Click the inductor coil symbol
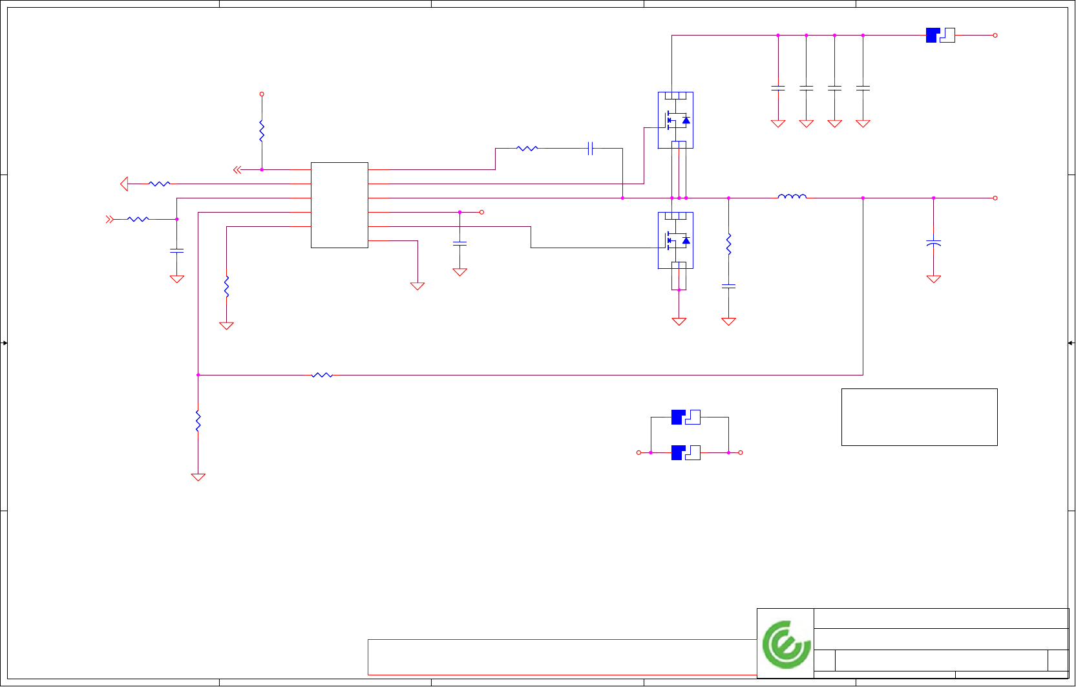The width and height of the screenshot is (1076, 687). click(x=792, y=196)
